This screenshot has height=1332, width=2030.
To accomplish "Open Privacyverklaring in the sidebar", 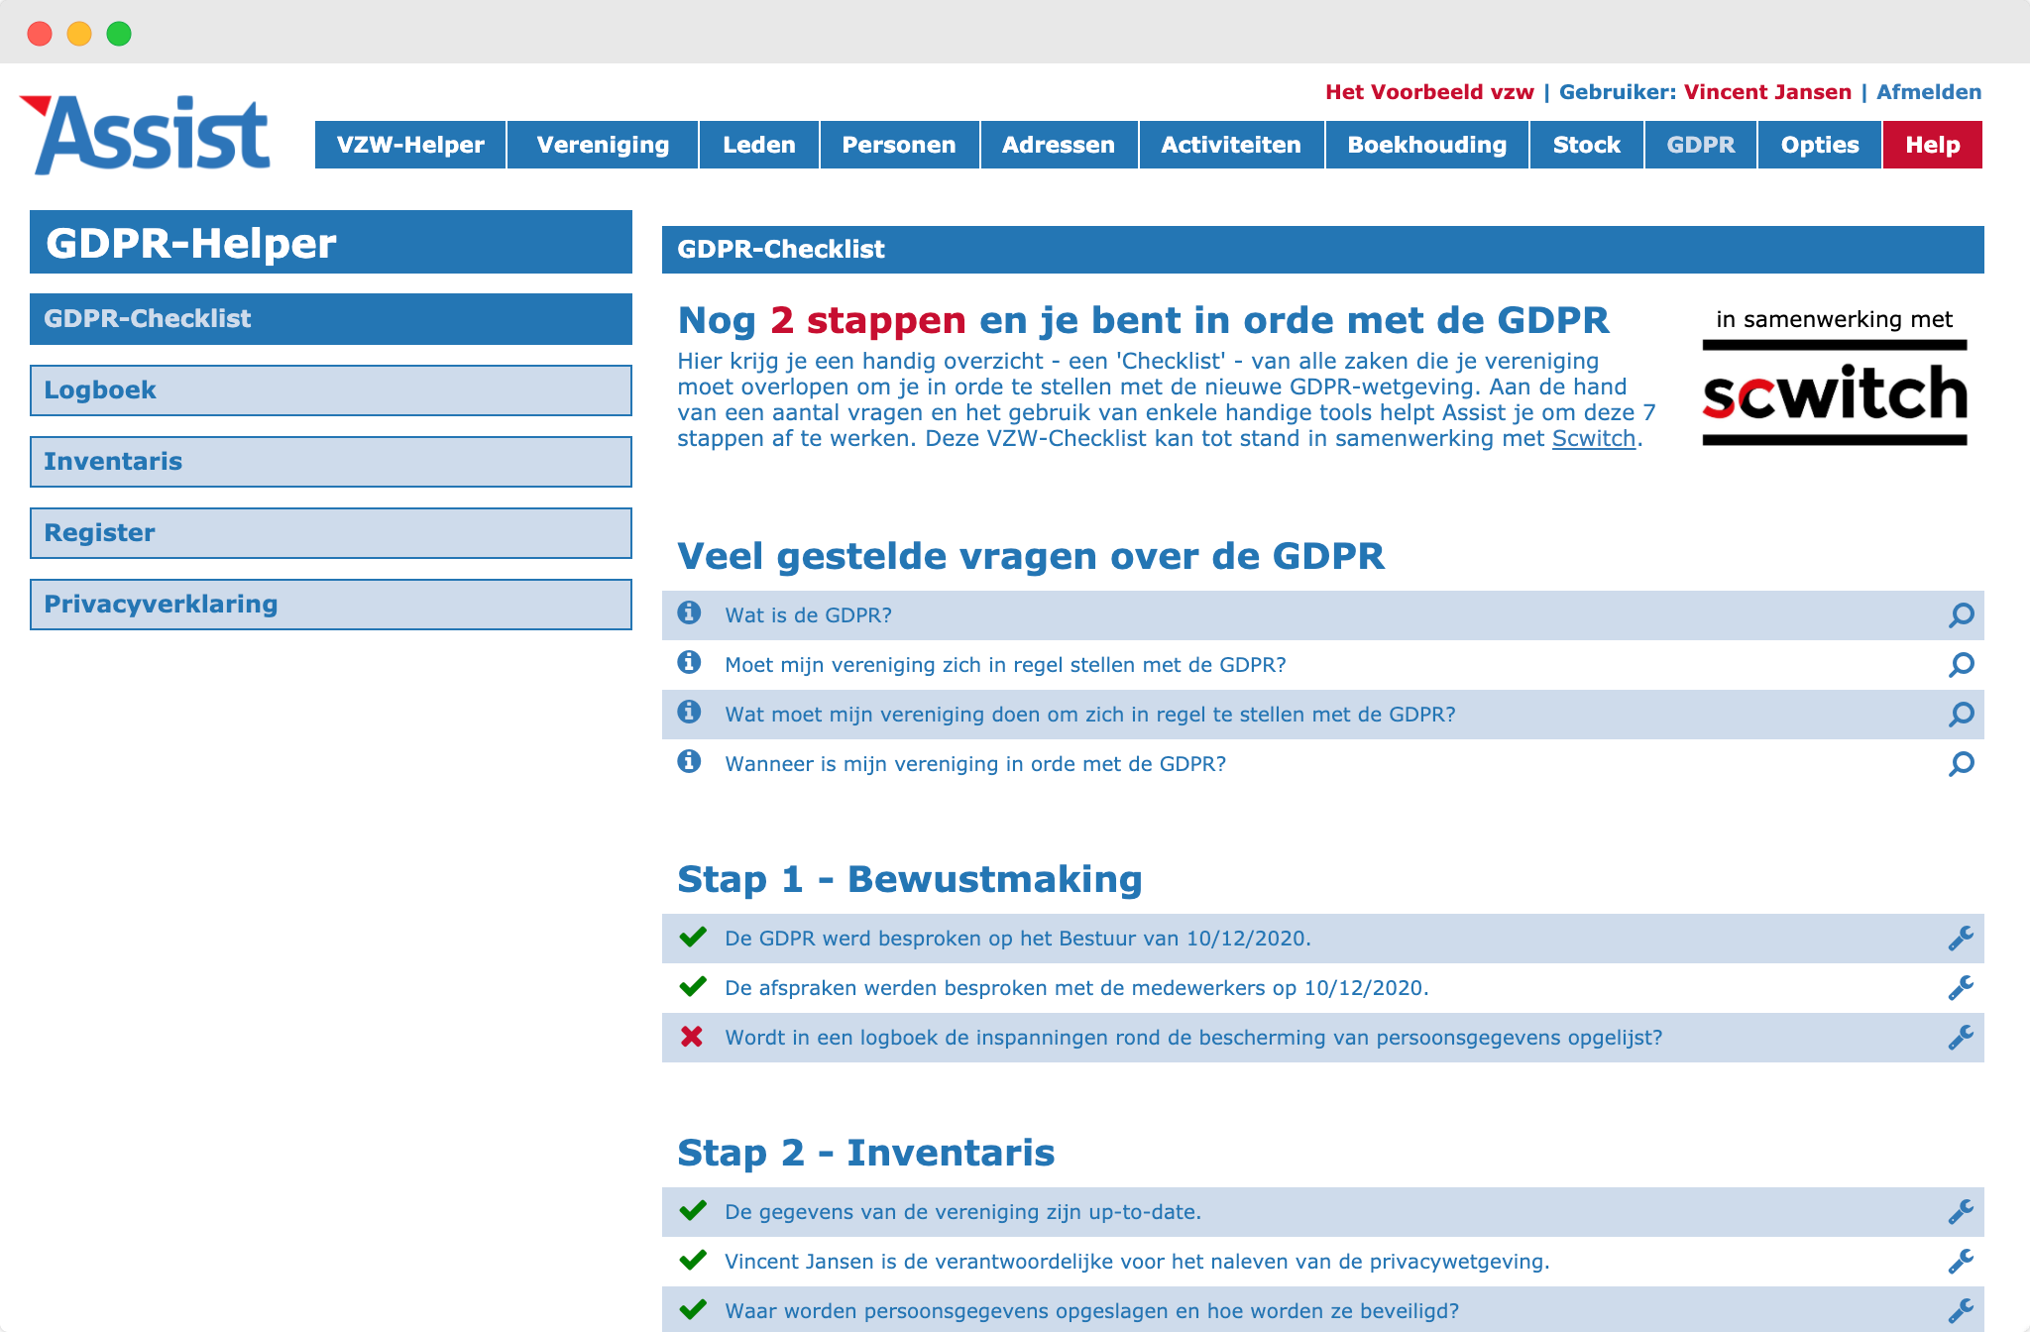I will (x=331, y=605).
